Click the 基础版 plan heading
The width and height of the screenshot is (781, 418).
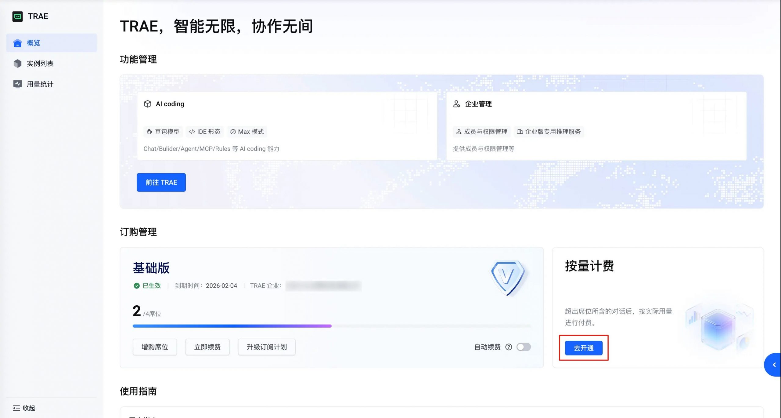pos(151,268)
